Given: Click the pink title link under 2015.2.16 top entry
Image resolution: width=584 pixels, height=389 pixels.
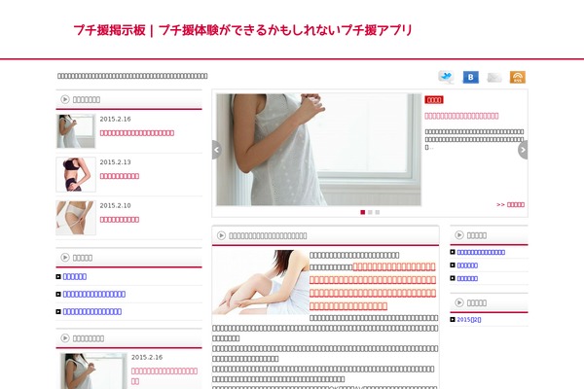Looking at the screenshot, I should click(x=136, y=133).
